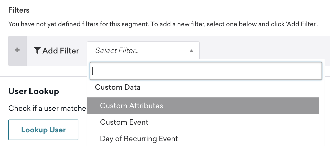This screenshot has width=330, height=146.
Task: Click the Add Filter label text
Action: 61,51
